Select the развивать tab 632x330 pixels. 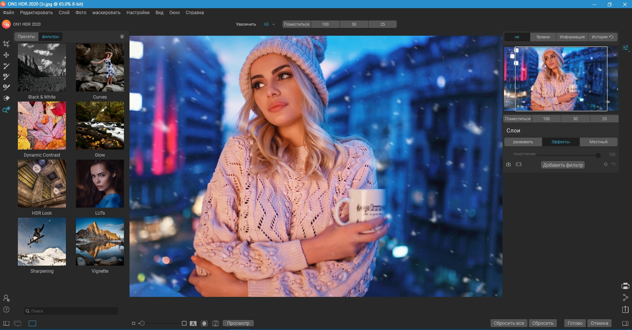[523, 142]
